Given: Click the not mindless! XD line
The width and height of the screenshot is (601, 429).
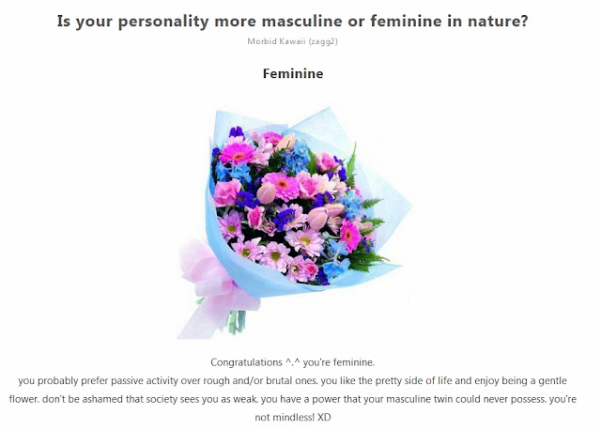Looking at the screenshot, I should coord(292,417).
